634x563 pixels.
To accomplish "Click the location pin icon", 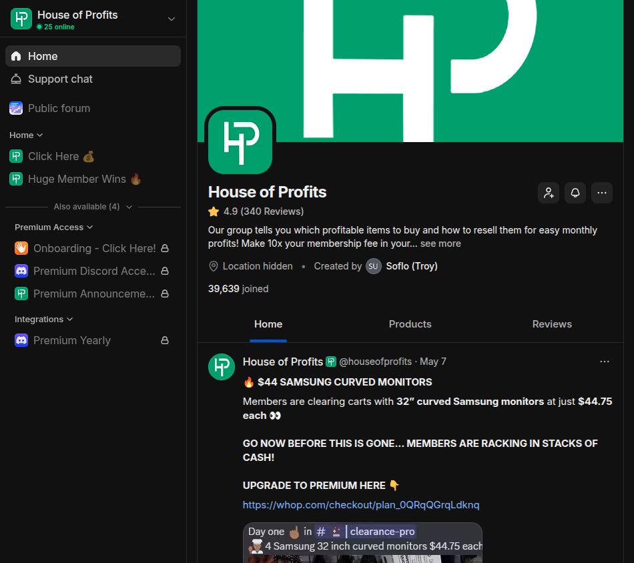I will coord(213,266).
